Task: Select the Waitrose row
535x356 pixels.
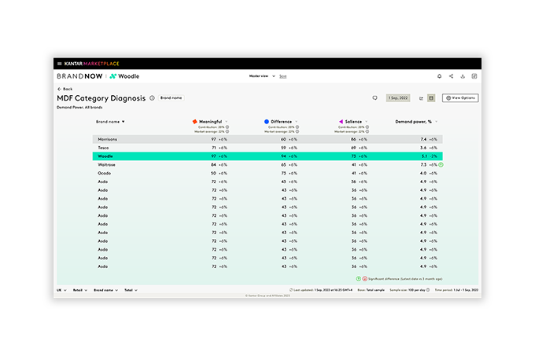Action: pyautogui.click(x=267, y=165)
